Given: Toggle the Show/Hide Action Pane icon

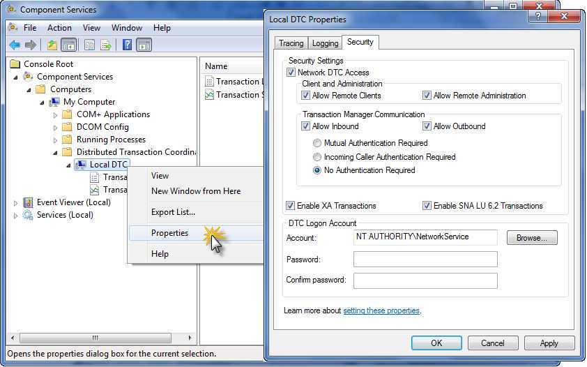Looking at the screenshot, I should [x=144, y=45].
